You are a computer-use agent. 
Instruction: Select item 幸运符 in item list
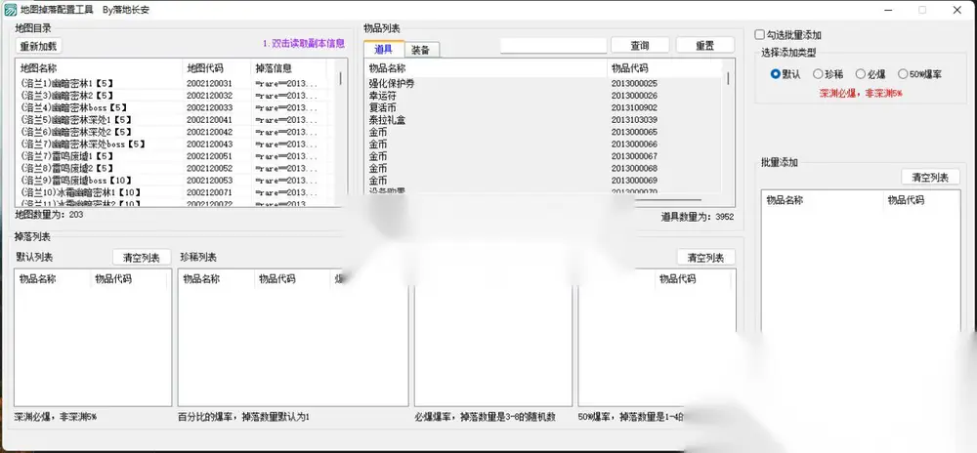click(x=543, y=96)
